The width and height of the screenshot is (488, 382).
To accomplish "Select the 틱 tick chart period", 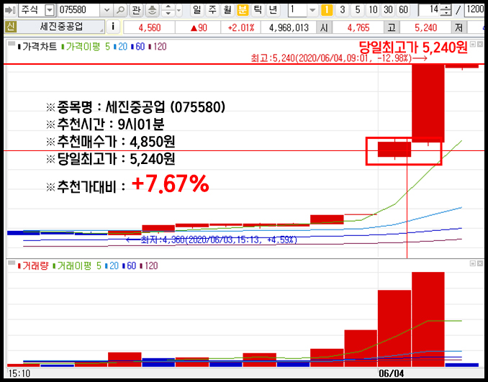I will tap(258, 10).
